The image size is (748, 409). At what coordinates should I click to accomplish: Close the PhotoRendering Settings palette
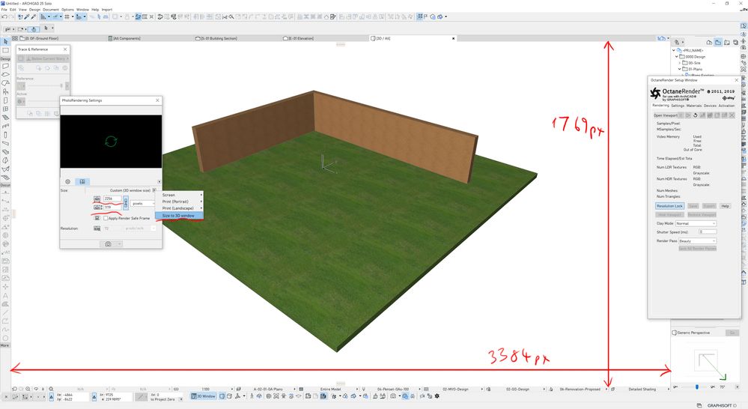pos(157,100)
